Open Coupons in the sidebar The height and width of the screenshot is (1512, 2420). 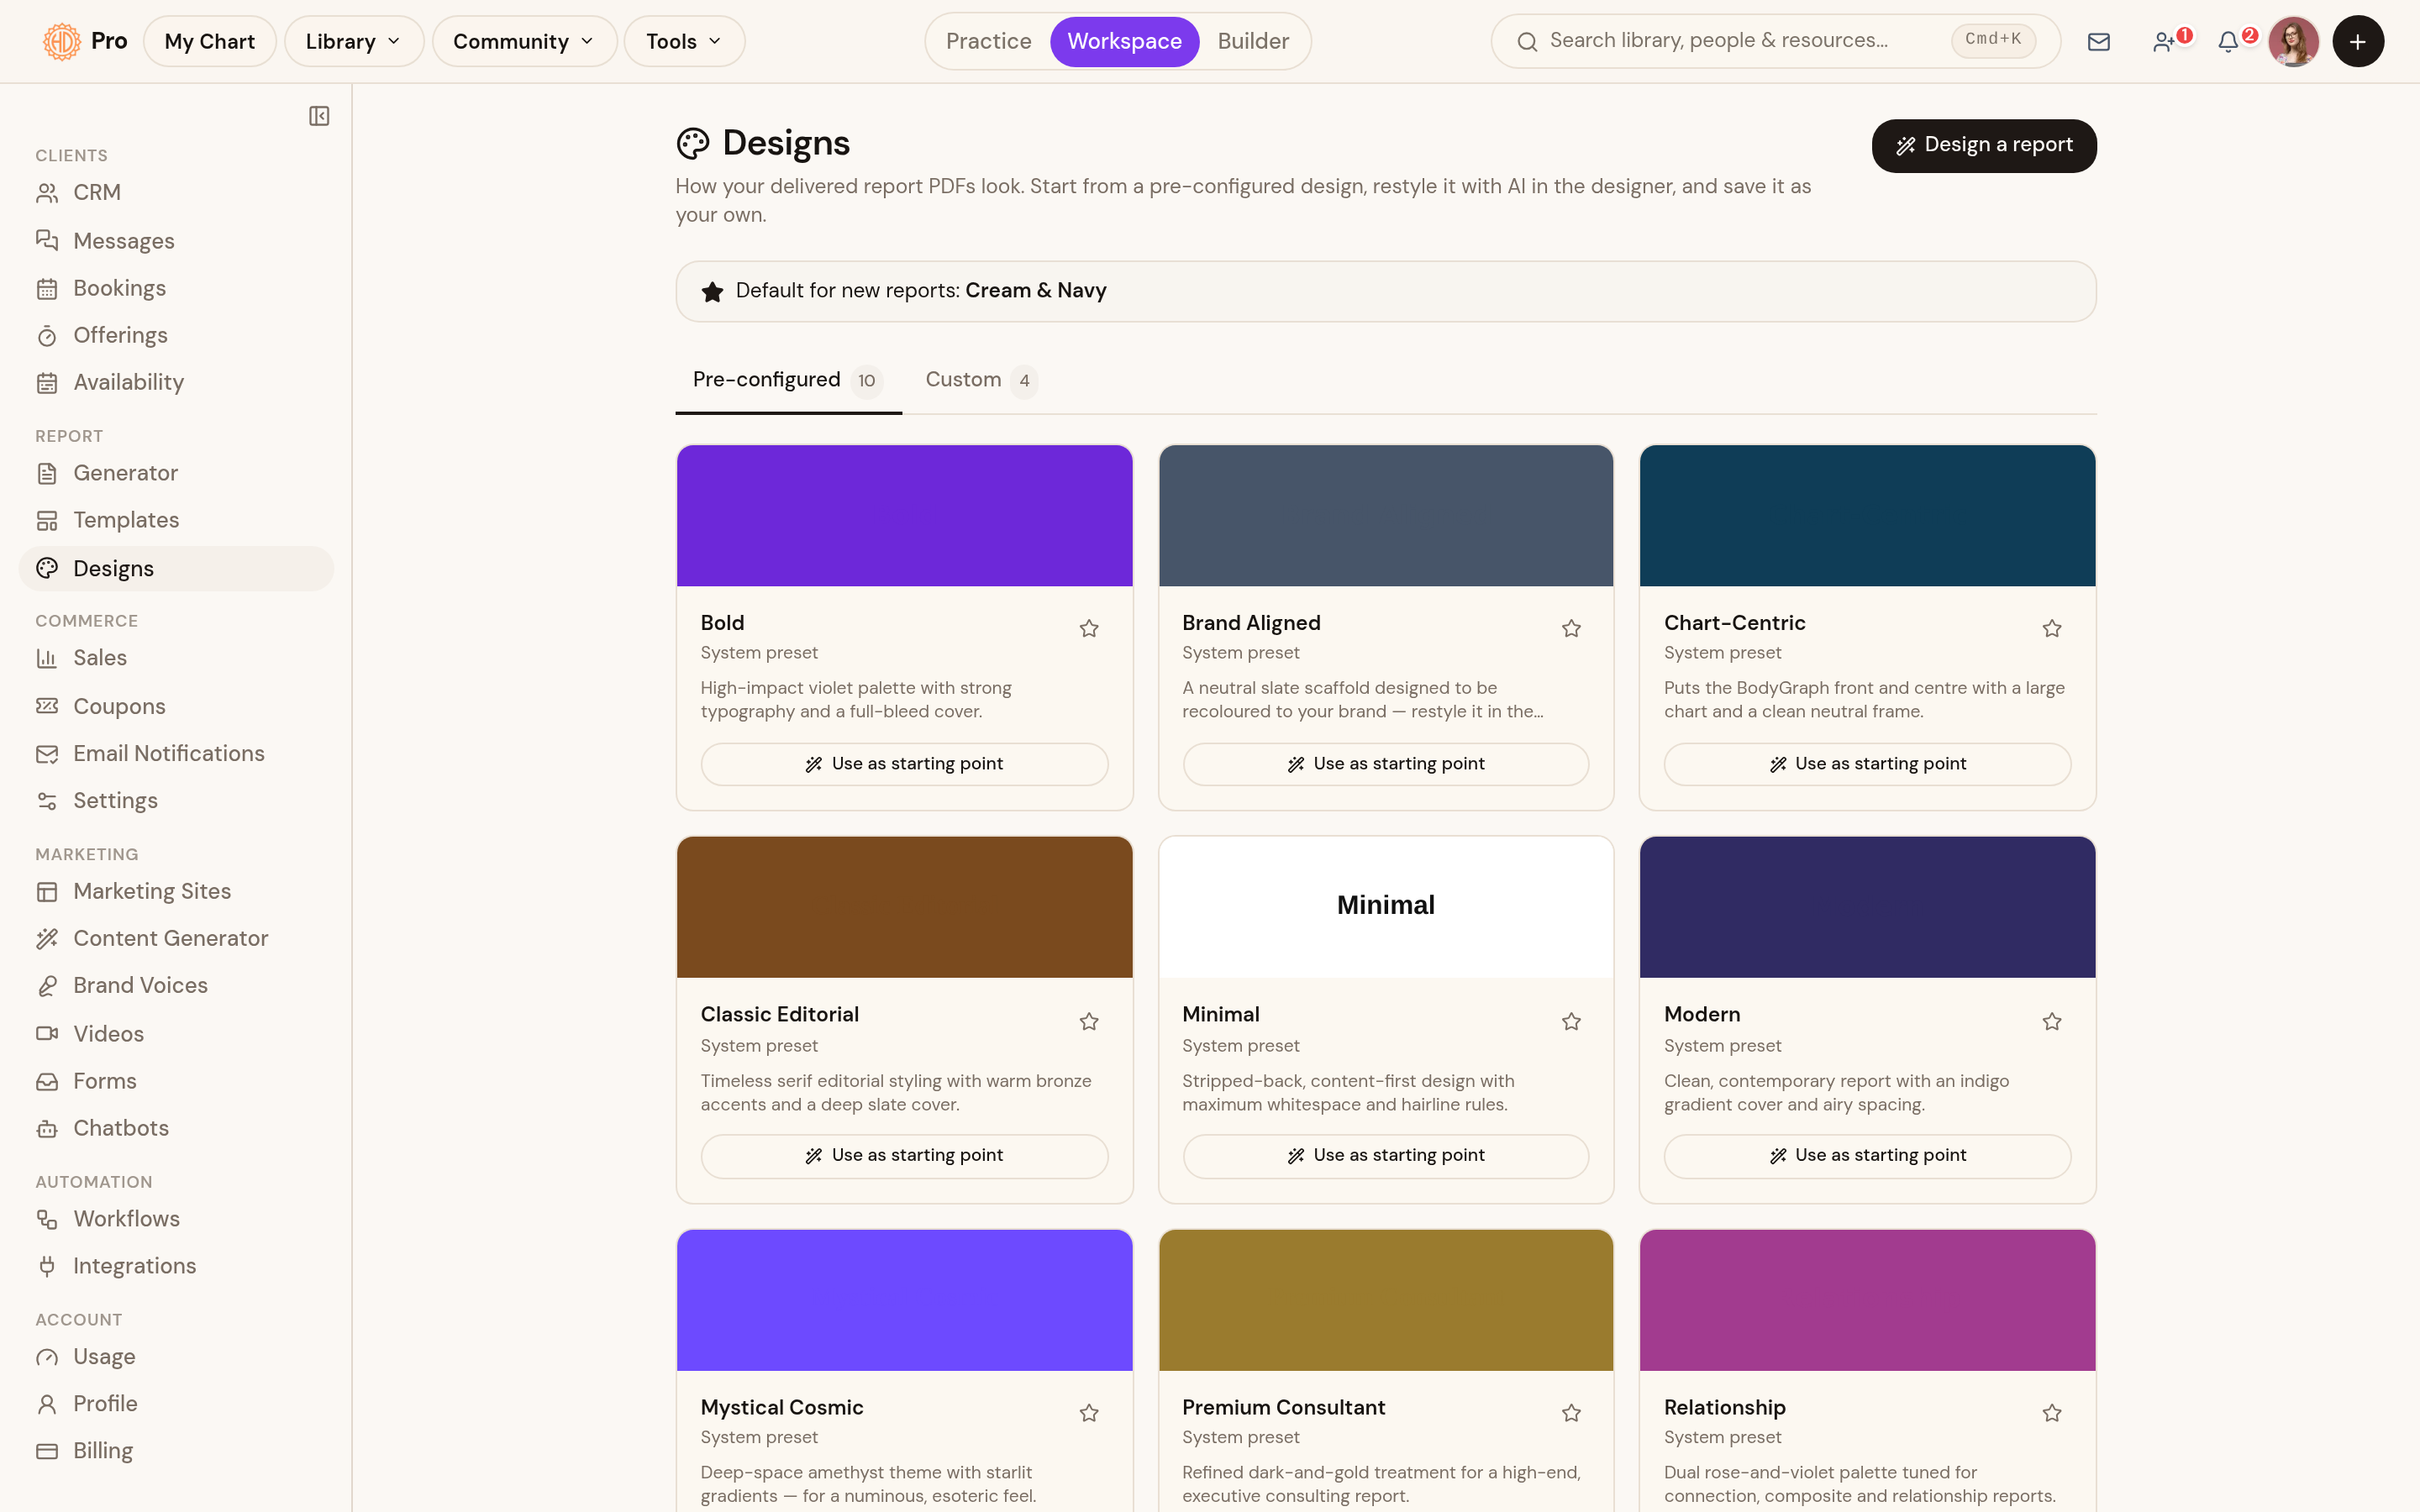click(176, 706)
